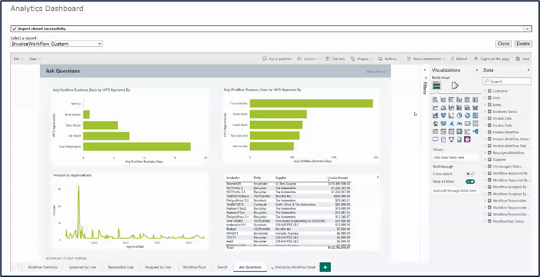Switch to the Search page tab
Viewport: 540px width, 277px height.
click(222, 267)
